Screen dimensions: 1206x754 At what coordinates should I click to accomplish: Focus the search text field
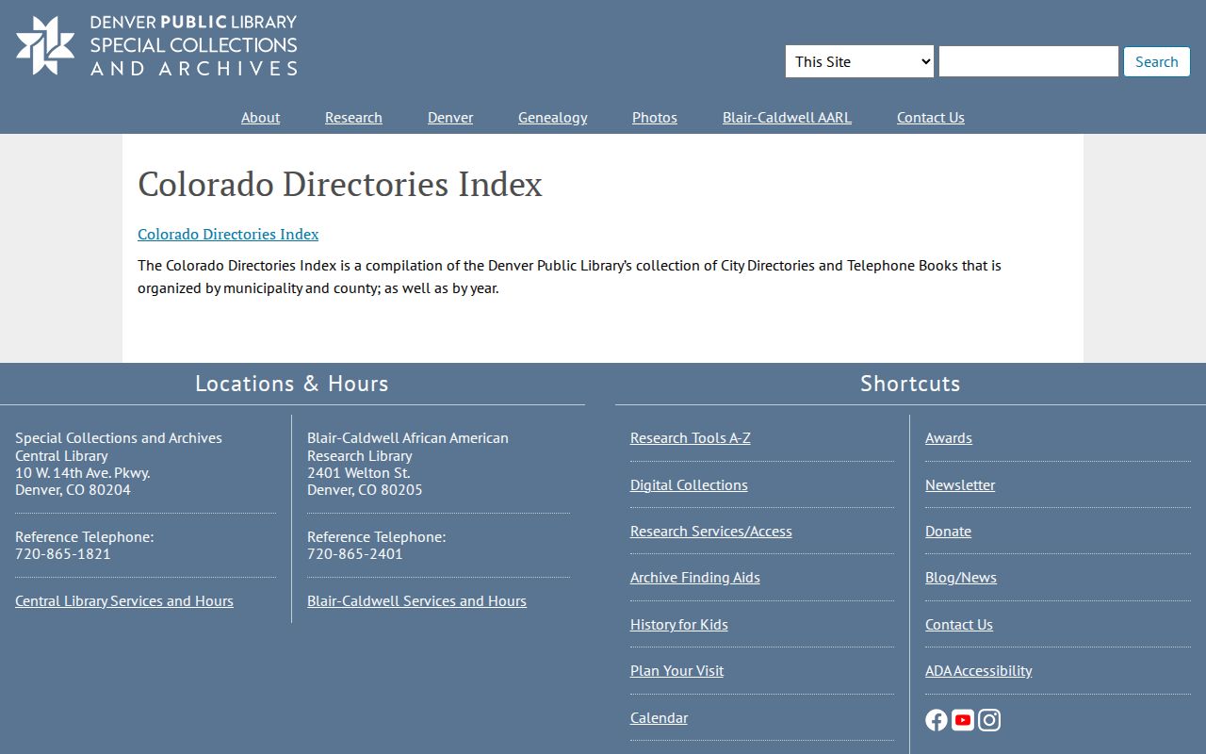point(1029,61)
